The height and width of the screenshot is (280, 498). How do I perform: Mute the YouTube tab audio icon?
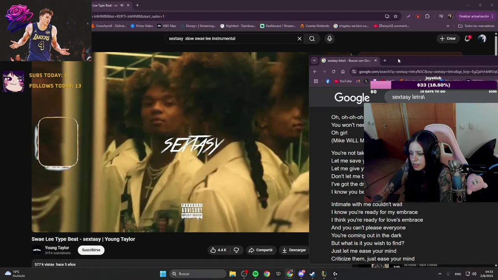click(x=122, y=5)
